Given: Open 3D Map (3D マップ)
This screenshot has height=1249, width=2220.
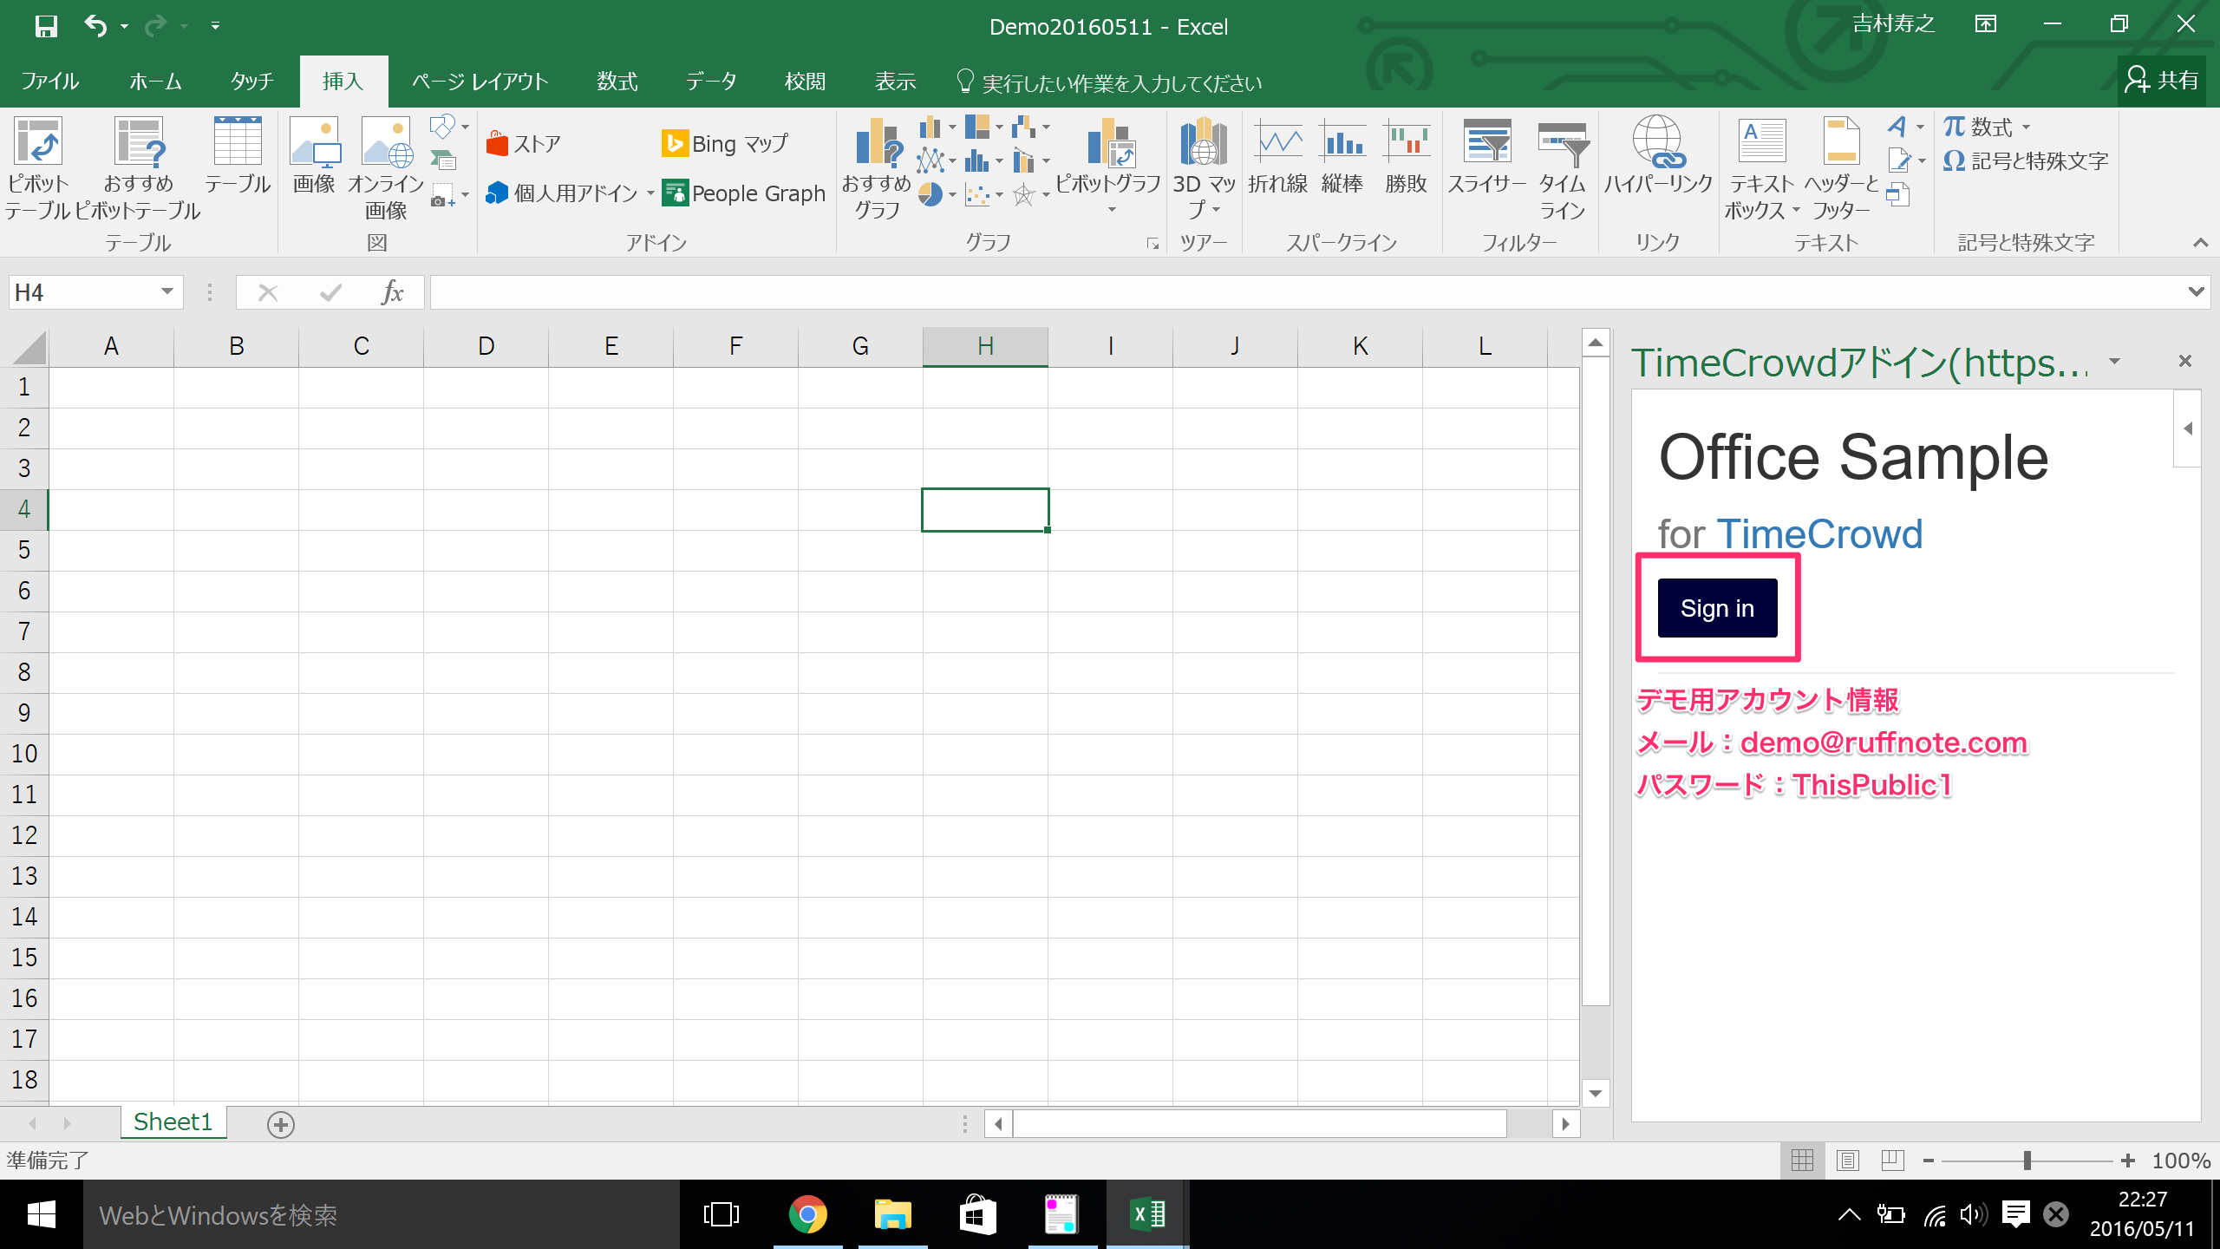Looking at the screenshot, I should pyautogui.click(x=1204, y=169).
